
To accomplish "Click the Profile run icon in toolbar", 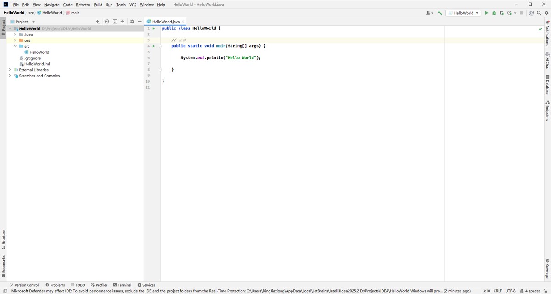I will click(x=510, y=13).
